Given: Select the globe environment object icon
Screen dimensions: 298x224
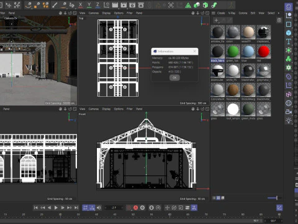Looking at the screenshot, I should click(x=289, y=103).
